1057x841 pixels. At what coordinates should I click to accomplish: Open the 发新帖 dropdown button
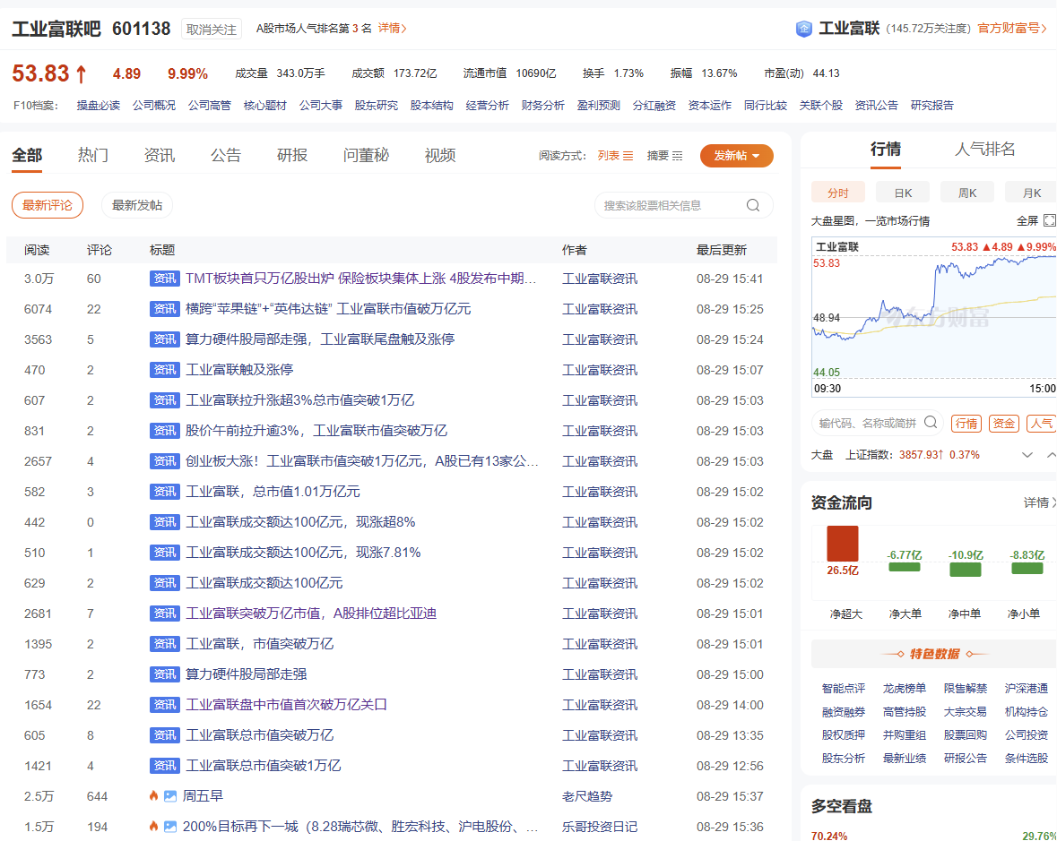[736, 156]
